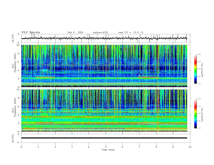Click time axis tick label "0"

pyautogui.click(x=21, y=147)
